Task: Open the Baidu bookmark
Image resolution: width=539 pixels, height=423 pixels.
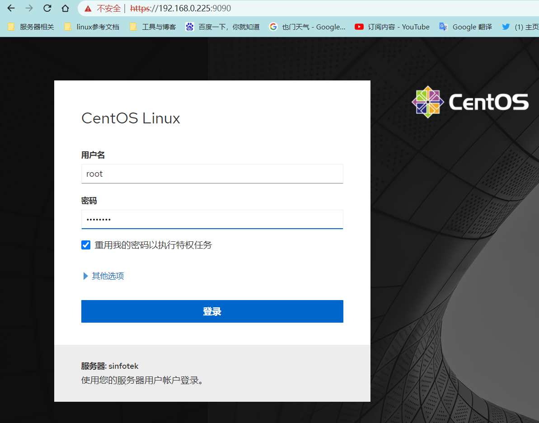Action: pos(223,27)
